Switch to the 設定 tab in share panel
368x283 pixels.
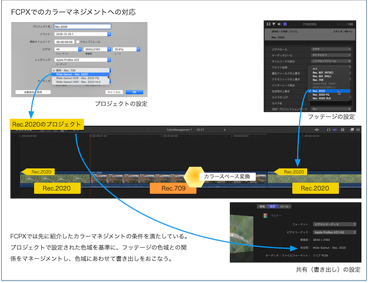pyautogui.click(x=273, y=207)
